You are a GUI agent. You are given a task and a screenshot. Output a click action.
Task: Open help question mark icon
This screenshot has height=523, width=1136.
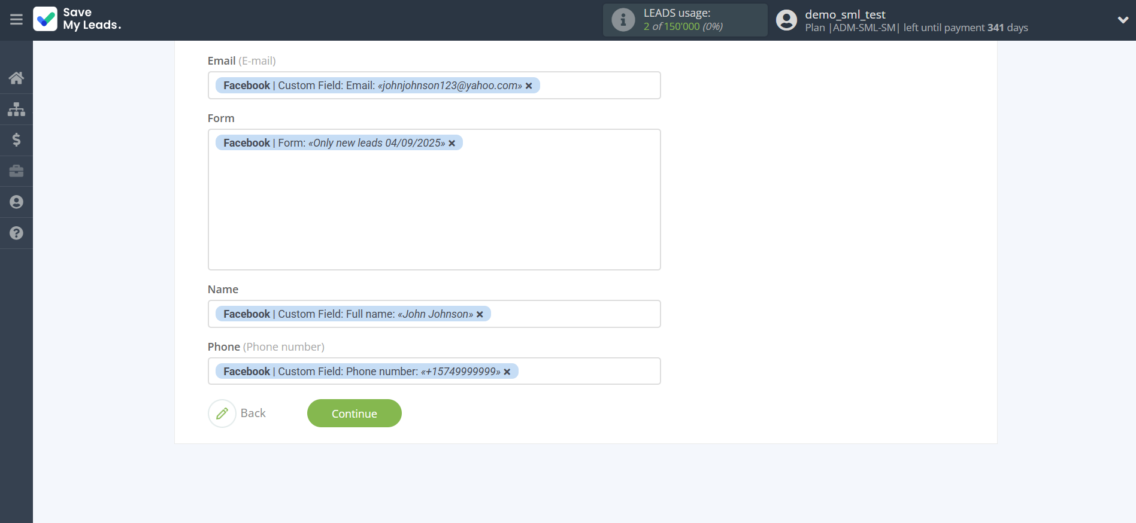(16, 233)
